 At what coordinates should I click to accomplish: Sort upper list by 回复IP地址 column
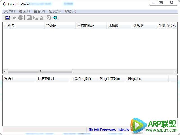click(x=91, y=26)
